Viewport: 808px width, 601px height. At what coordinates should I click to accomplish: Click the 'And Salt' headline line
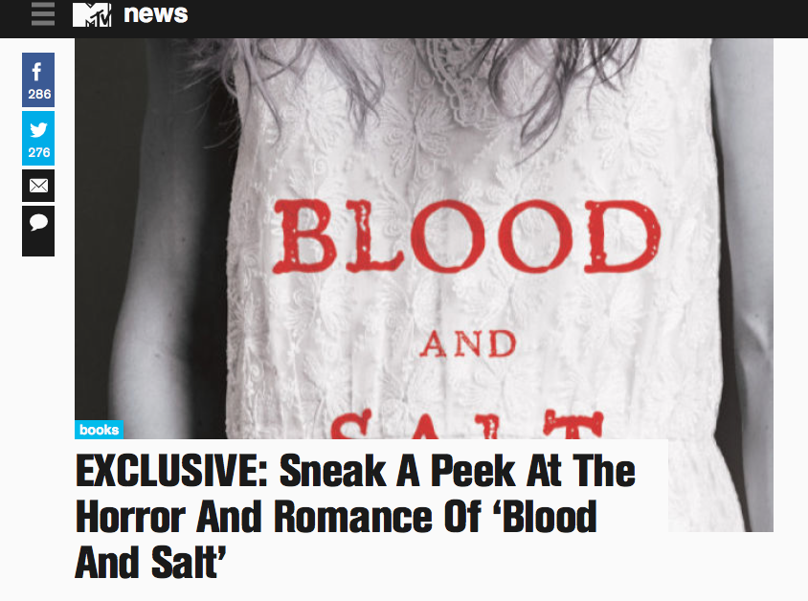150,564
